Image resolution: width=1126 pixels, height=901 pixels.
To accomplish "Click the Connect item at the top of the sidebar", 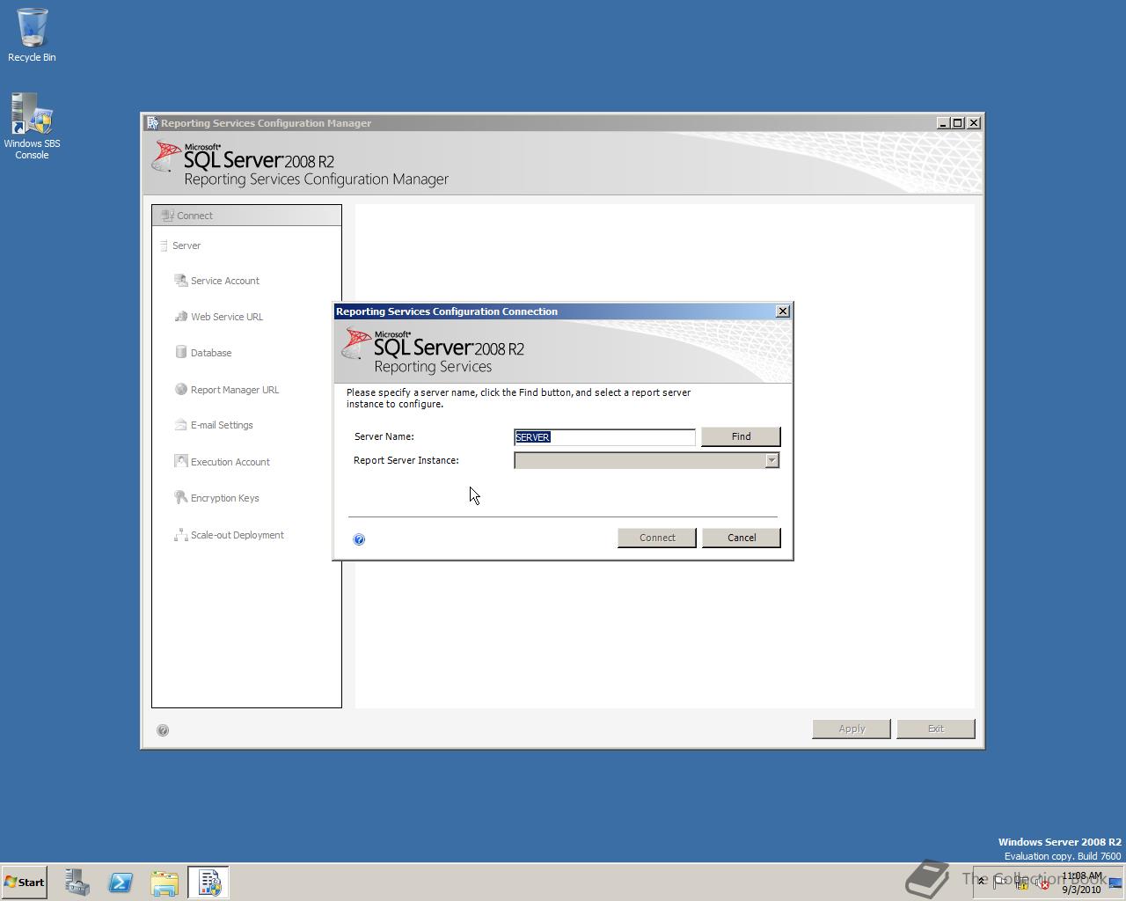I will click(x=246, y=216).
